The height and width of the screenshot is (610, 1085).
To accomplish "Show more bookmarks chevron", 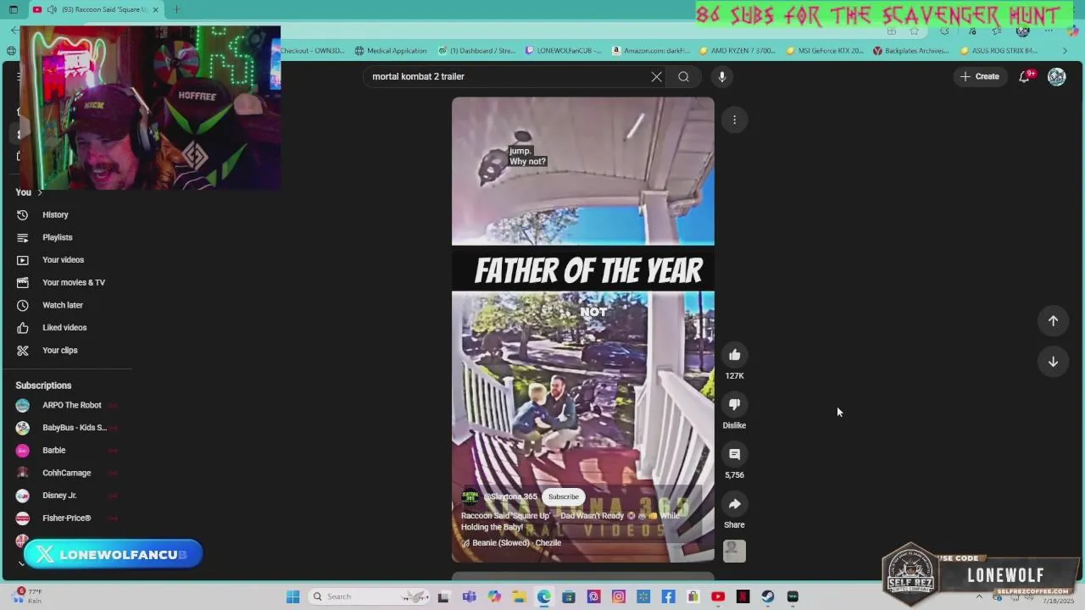I will (x=1065, y=51).
